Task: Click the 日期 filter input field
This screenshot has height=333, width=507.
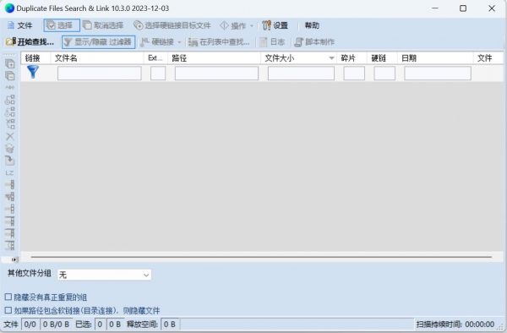Action: click(x=438, y=73)
